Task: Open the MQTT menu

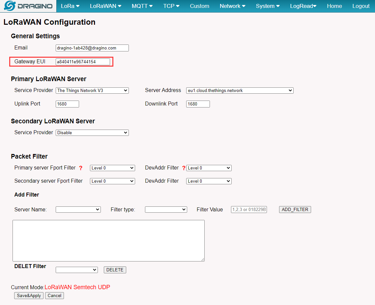Action: coord(142,6)
